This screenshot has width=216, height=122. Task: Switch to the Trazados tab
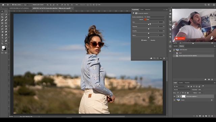click(187, 83)
